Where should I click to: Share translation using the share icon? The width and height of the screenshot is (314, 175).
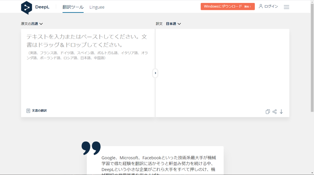pos(274,112)
